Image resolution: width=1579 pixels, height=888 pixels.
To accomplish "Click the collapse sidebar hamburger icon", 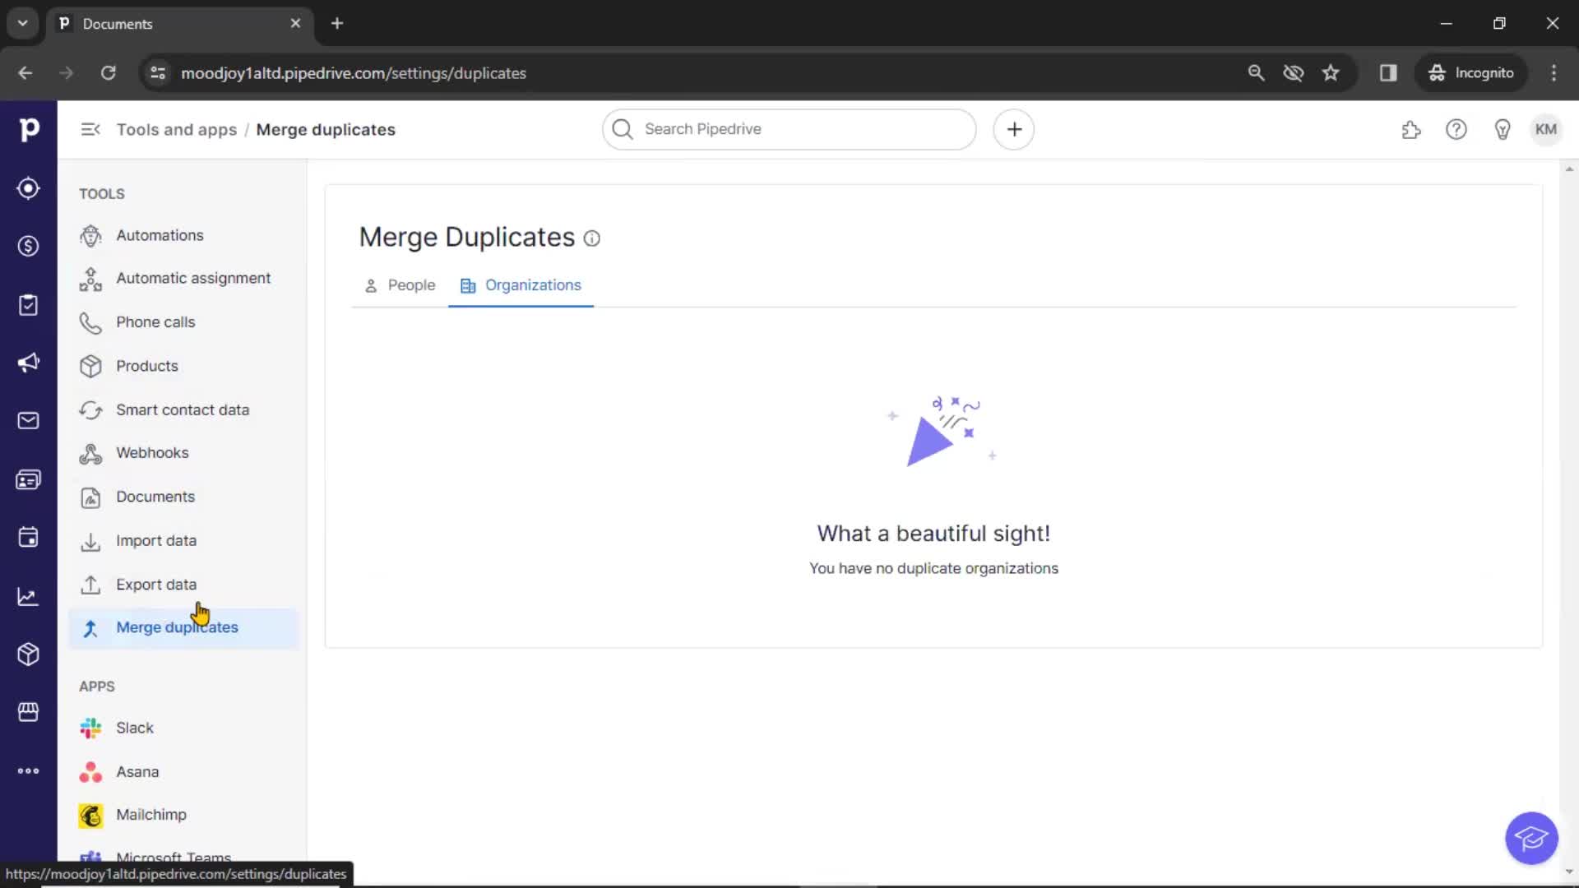I will (x=91, y=129).
